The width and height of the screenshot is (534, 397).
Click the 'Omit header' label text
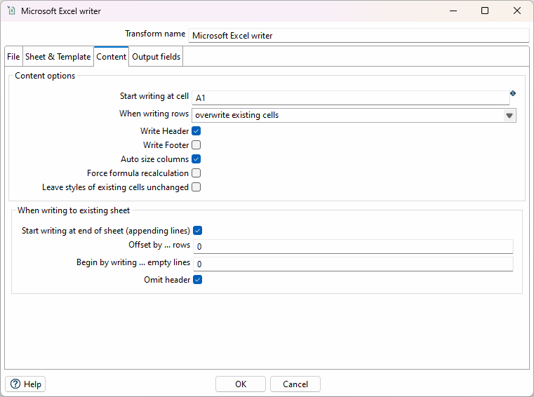point(167,280)
